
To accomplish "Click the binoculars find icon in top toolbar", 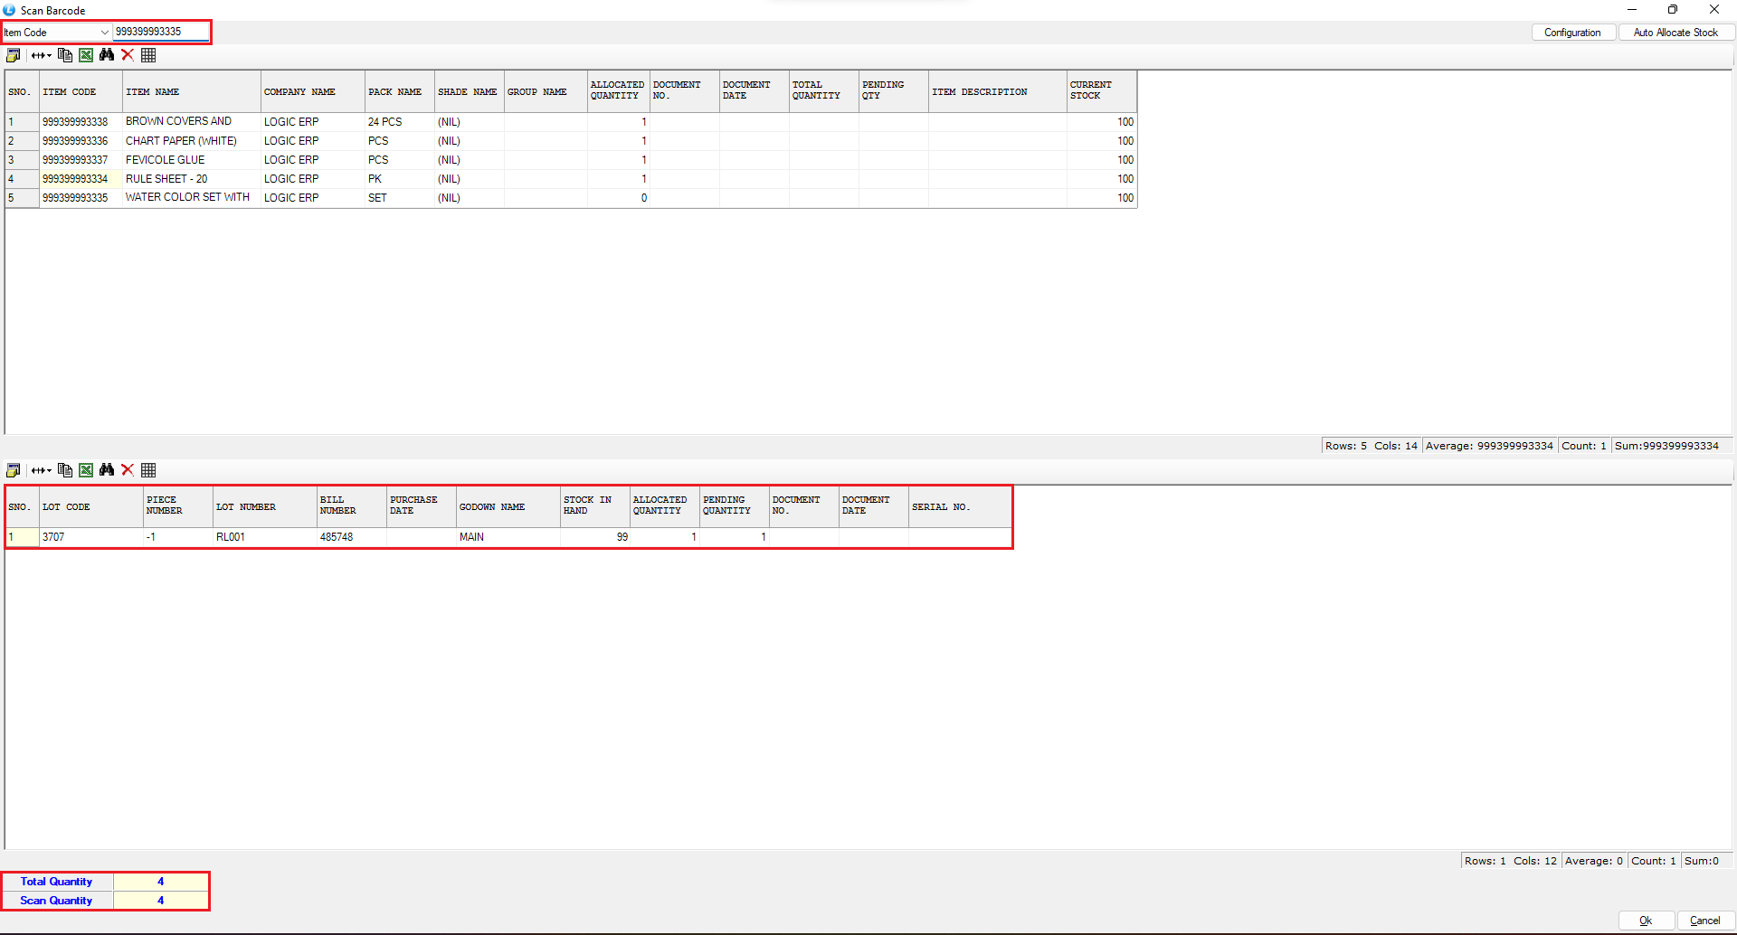I will click(107, 55).
